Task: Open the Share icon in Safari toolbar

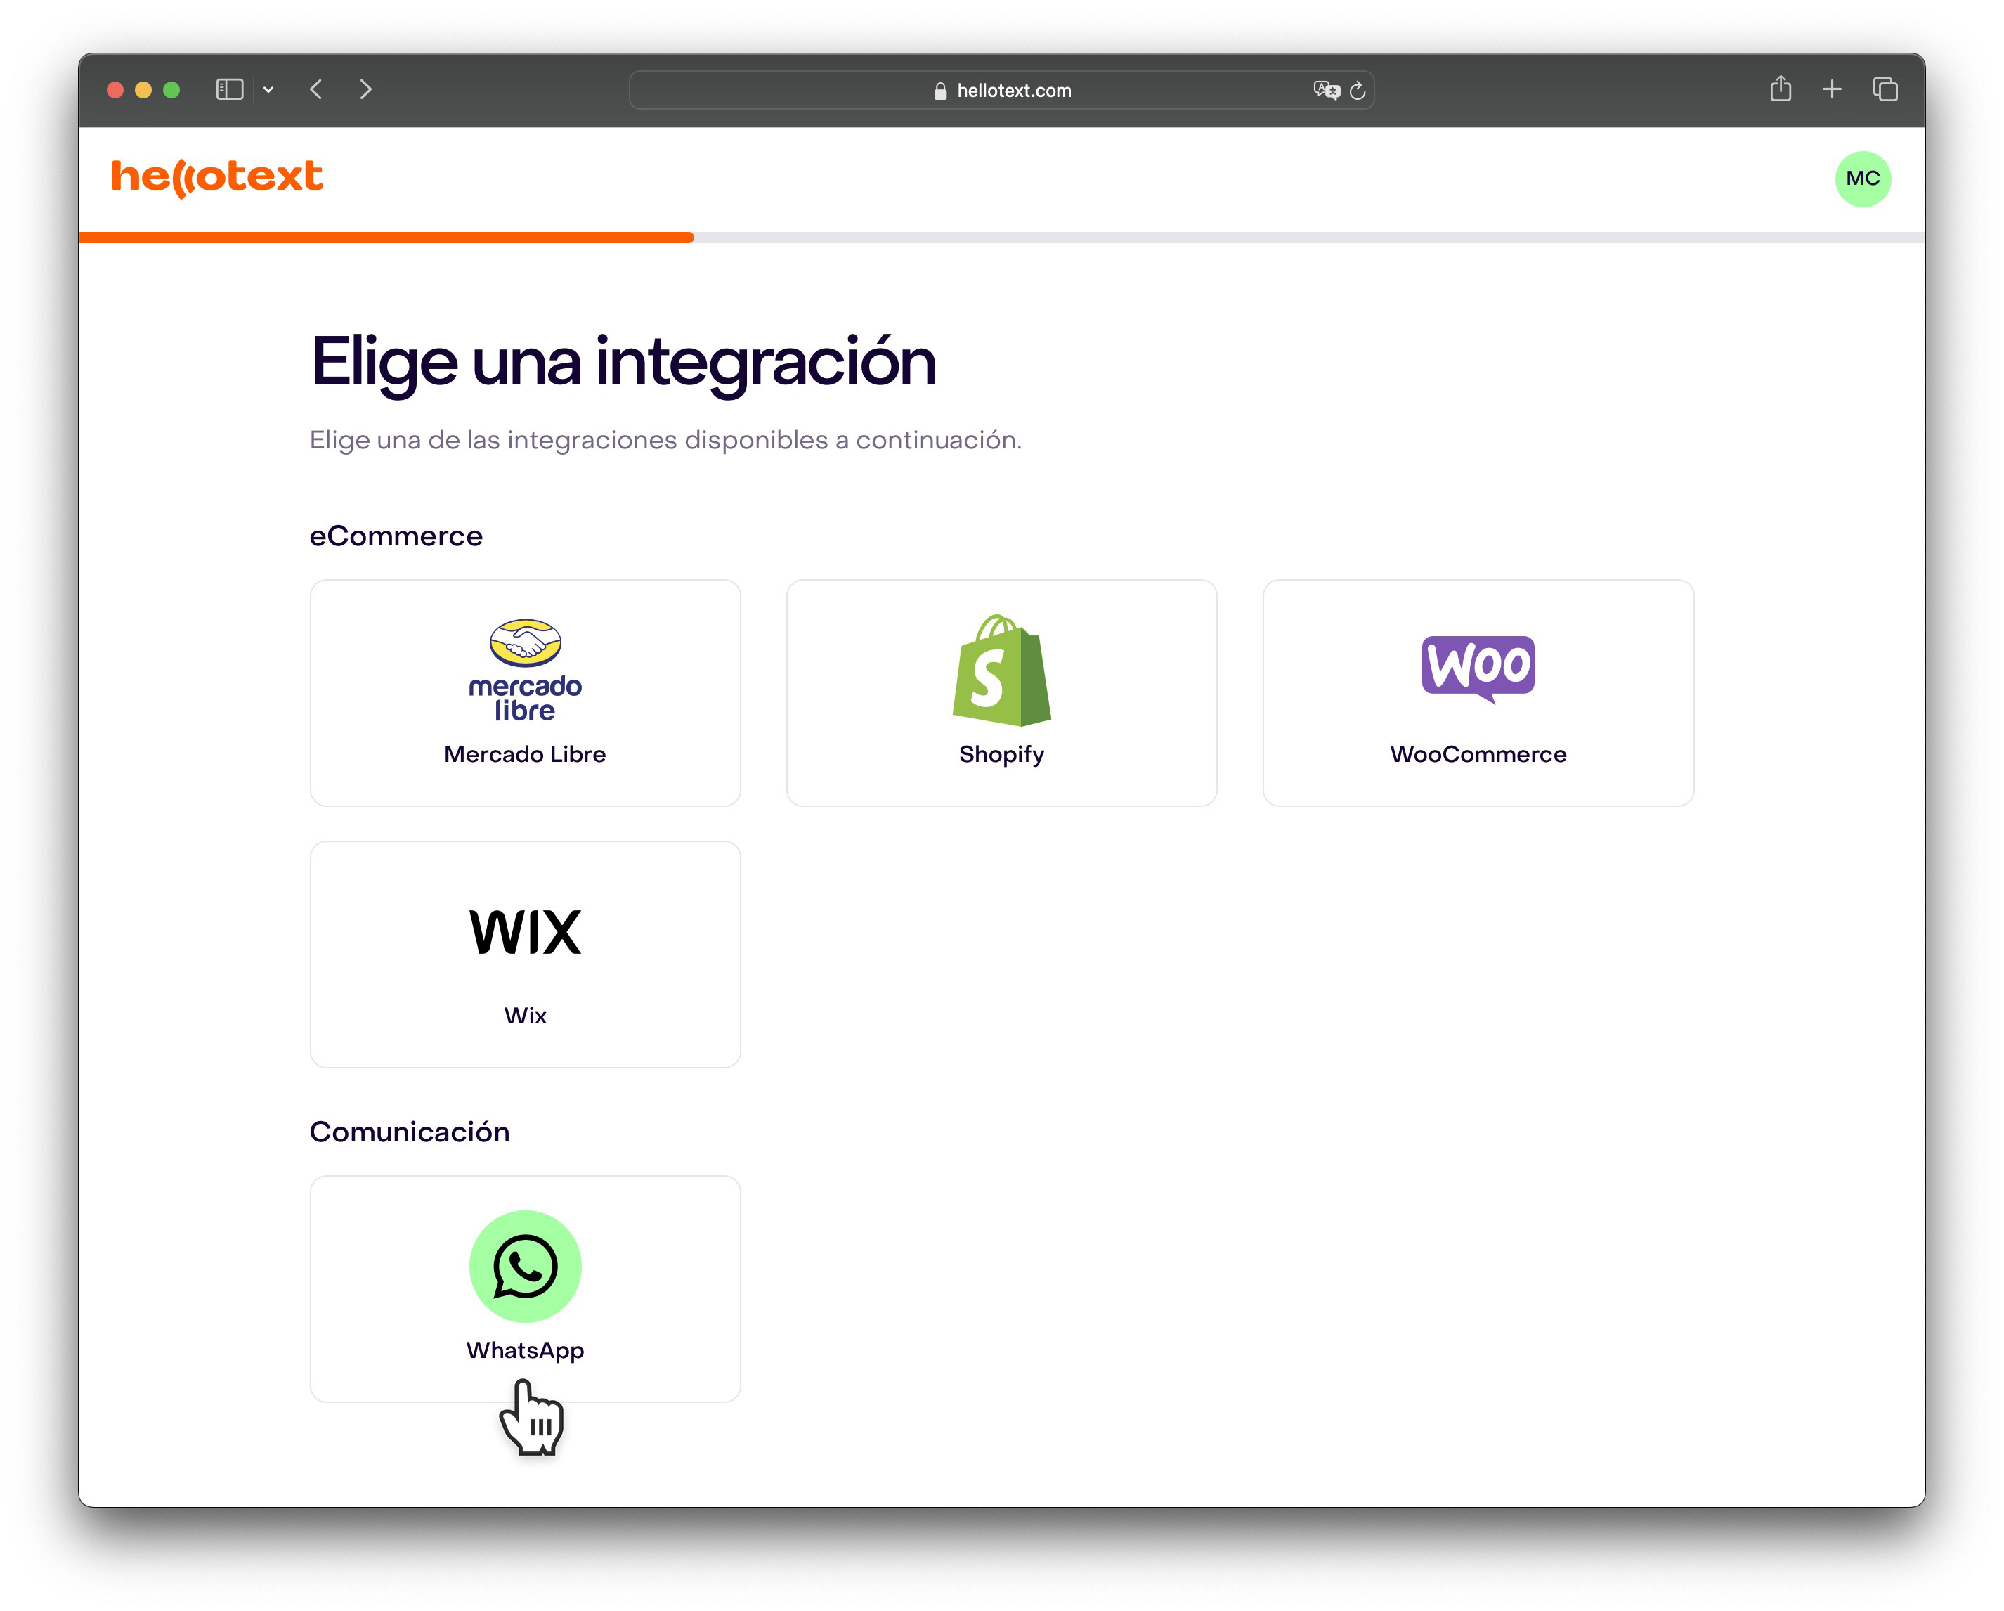Action: point(1780,89)
